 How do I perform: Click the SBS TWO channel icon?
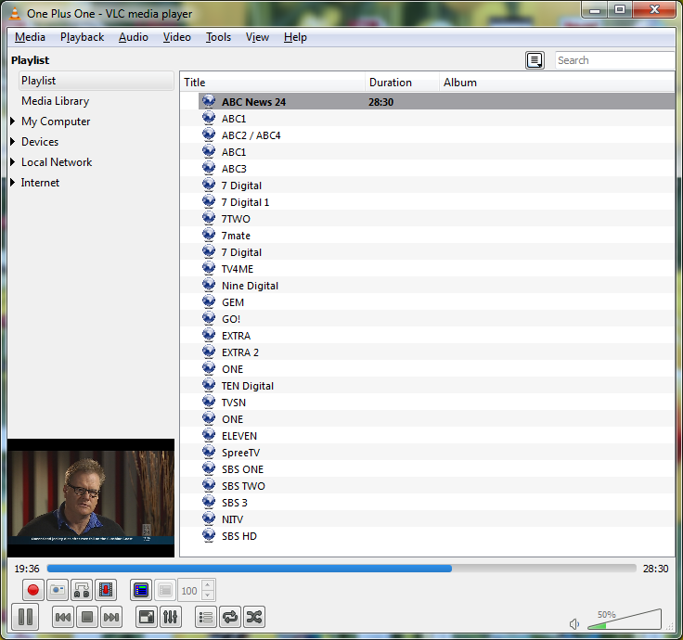209,486
